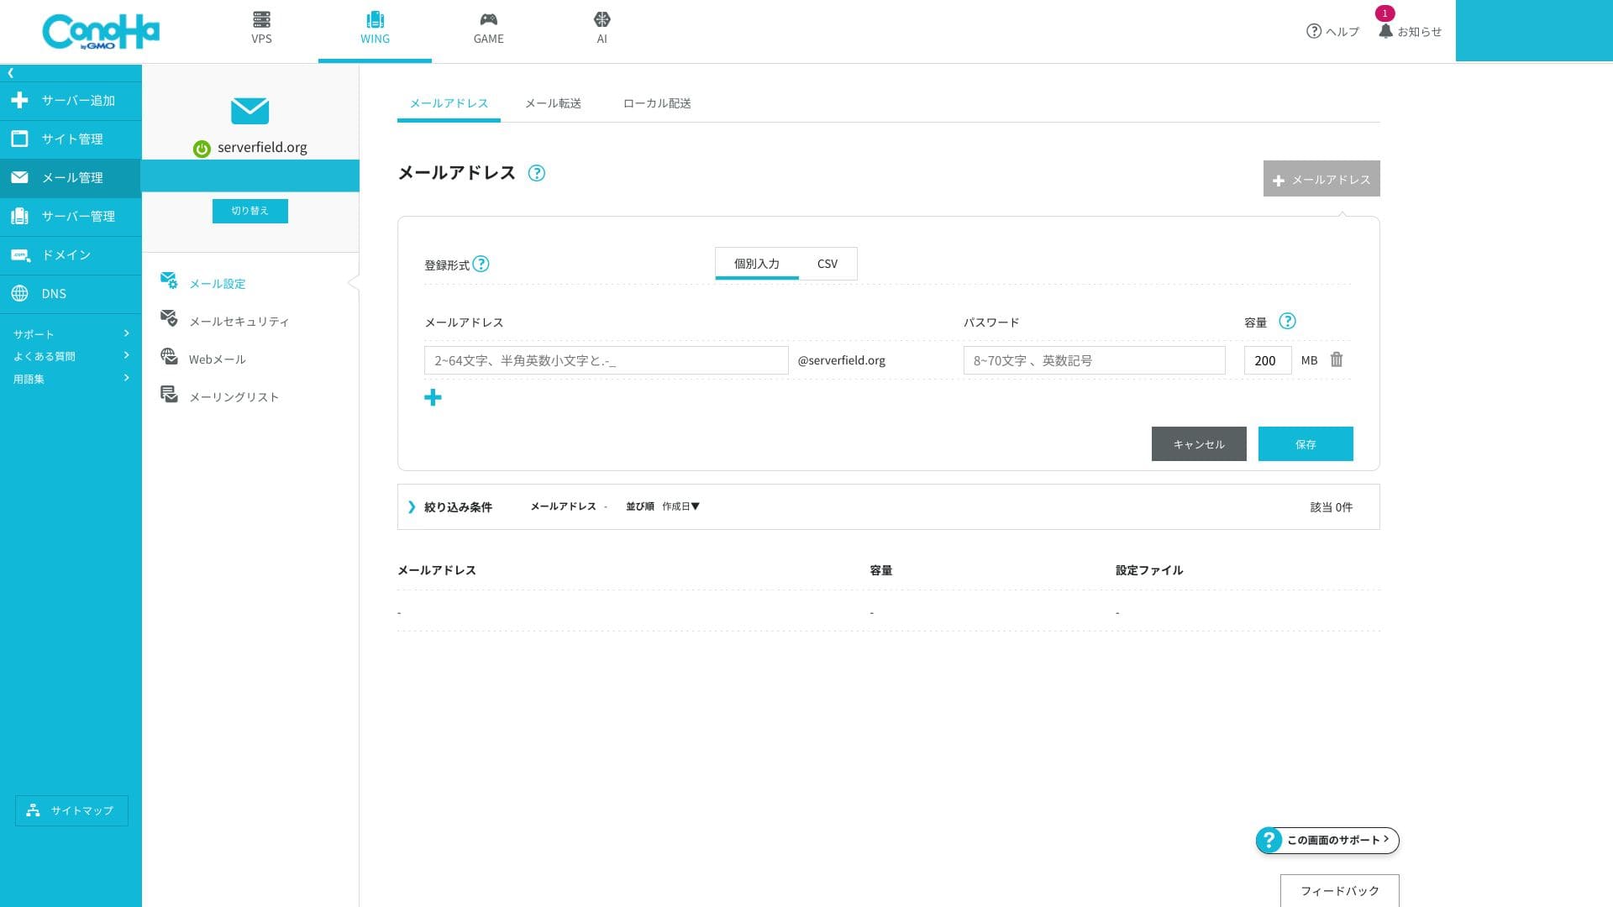Viewport: 1613px width, 907px height.
Task: Add another email row with plus icon
Action: 433,397
